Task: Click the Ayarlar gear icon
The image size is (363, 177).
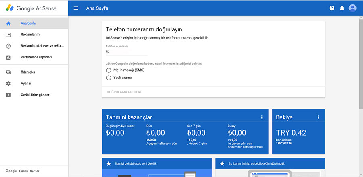Action: pos(8,84)
